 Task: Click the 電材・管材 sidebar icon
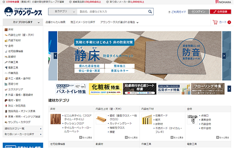[x=6, y=100]
